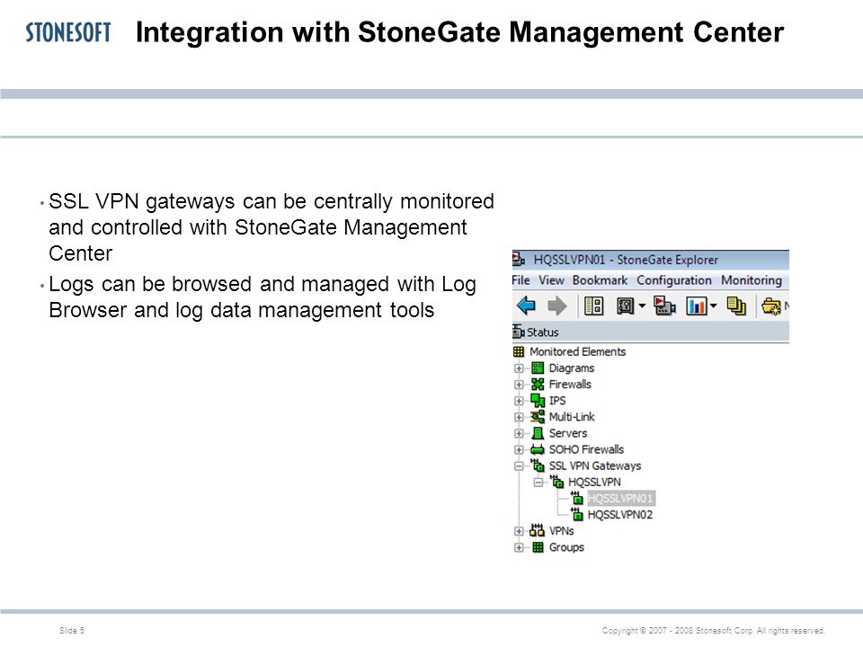Open the File menu

click(x=520, y=280)
